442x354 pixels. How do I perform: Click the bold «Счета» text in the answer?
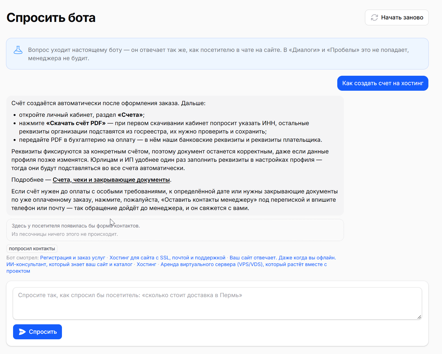pos(131,115)
